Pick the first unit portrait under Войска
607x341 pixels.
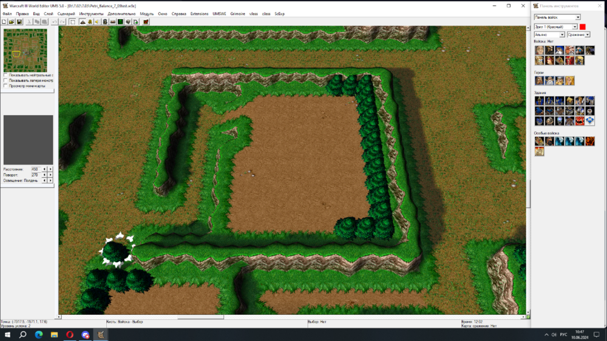click(x=540, y=50)
